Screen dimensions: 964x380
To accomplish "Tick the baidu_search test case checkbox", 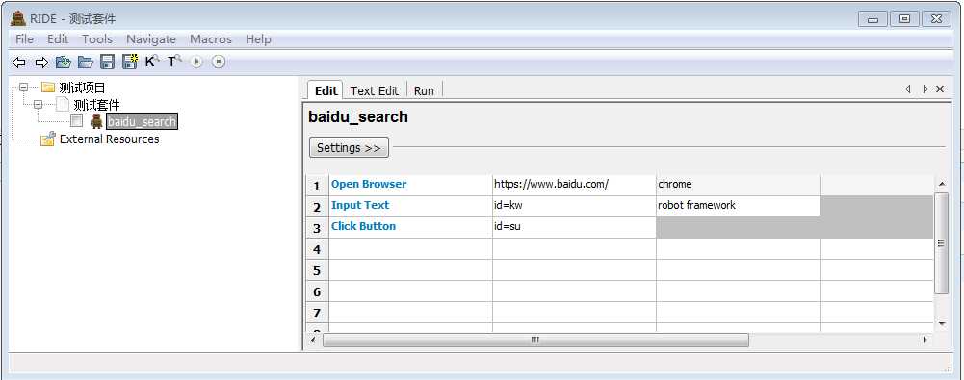I will click(x=76, y=121).
